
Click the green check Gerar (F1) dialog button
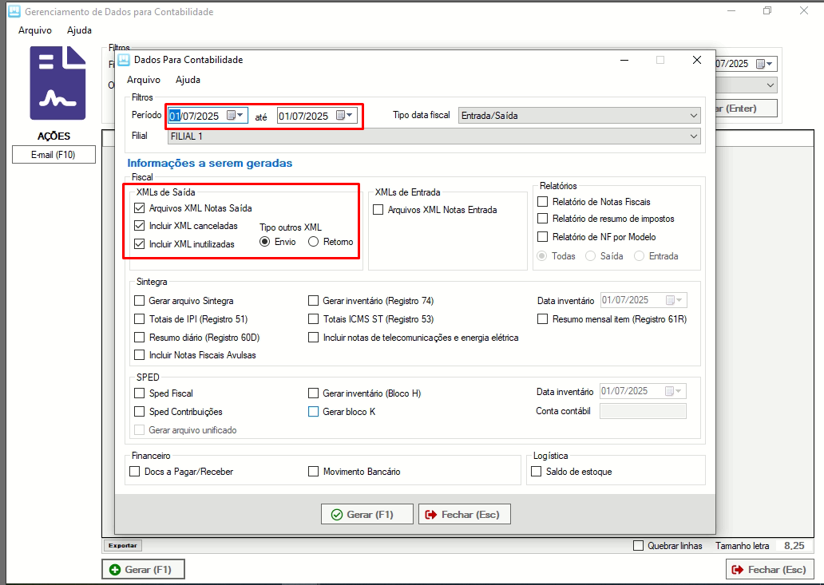coord(367,515)
